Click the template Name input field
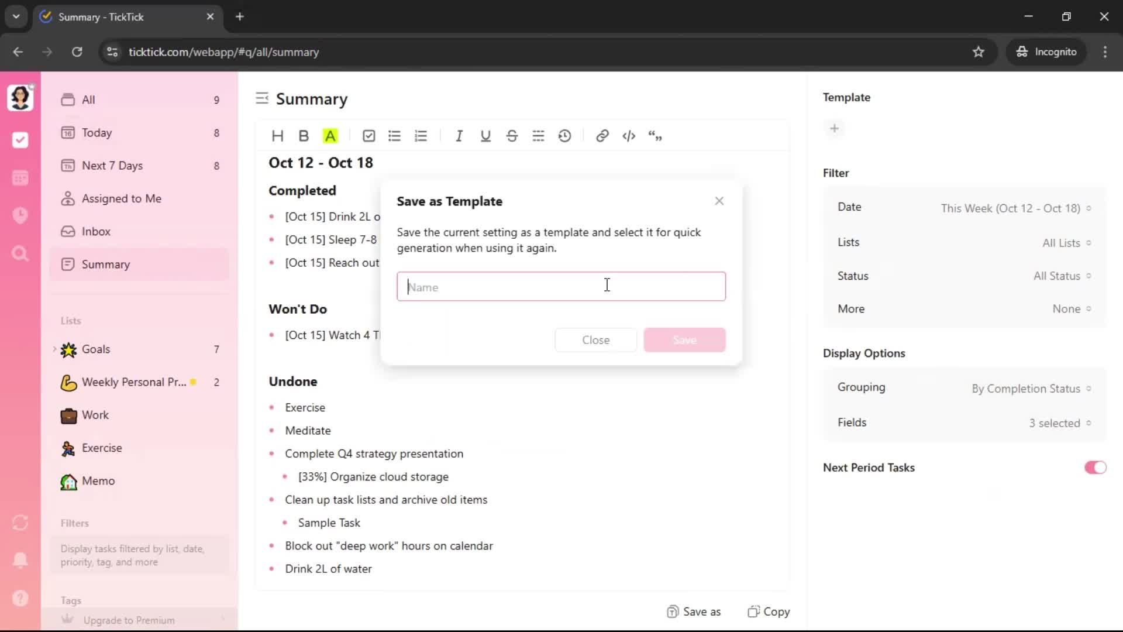Viewport: 1123px width, 632px height. 560,287
